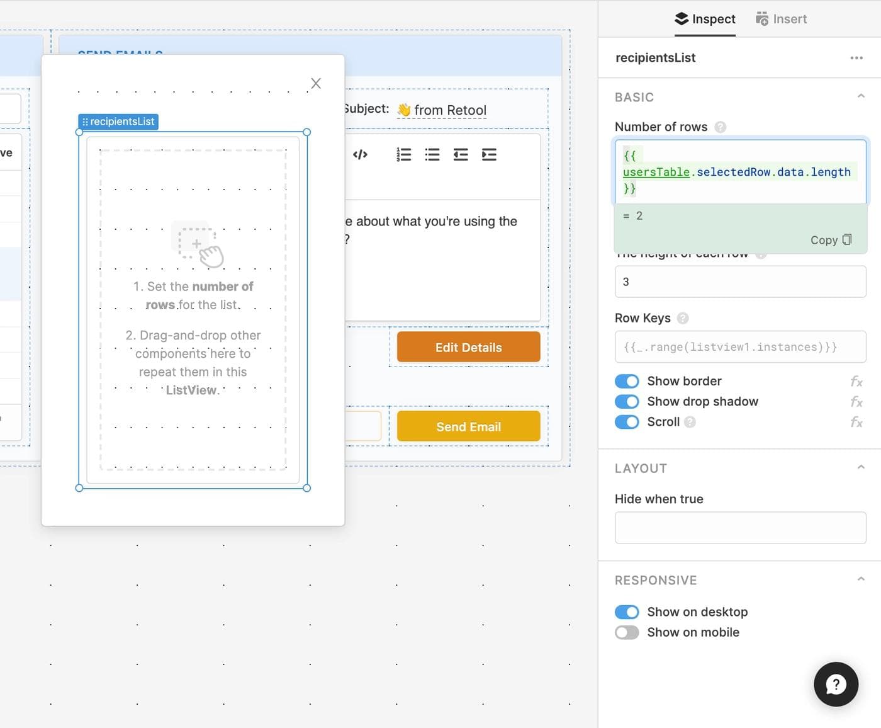This screenshot has width=881, height=728.
Task: Disable the Show border toggle
Action: click(x=627, y=381)
